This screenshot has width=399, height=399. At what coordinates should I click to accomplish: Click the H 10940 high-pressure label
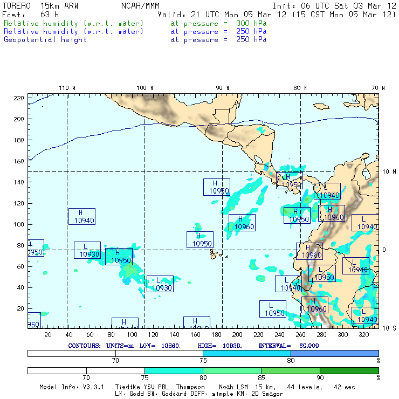(x=81, y=216)
